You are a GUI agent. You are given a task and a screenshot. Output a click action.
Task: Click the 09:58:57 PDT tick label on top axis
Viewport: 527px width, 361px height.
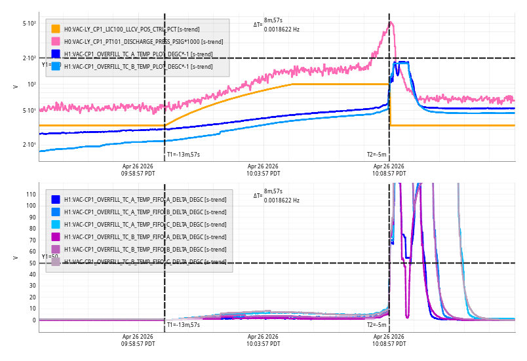coord(138,174)
